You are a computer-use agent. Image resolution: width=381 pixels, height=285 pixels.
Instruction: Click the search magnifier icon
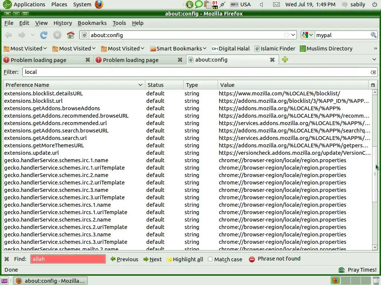373,35
